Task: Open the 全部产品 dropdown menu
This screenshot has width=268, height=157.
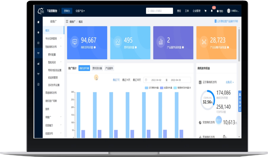Action: point(80,11)
